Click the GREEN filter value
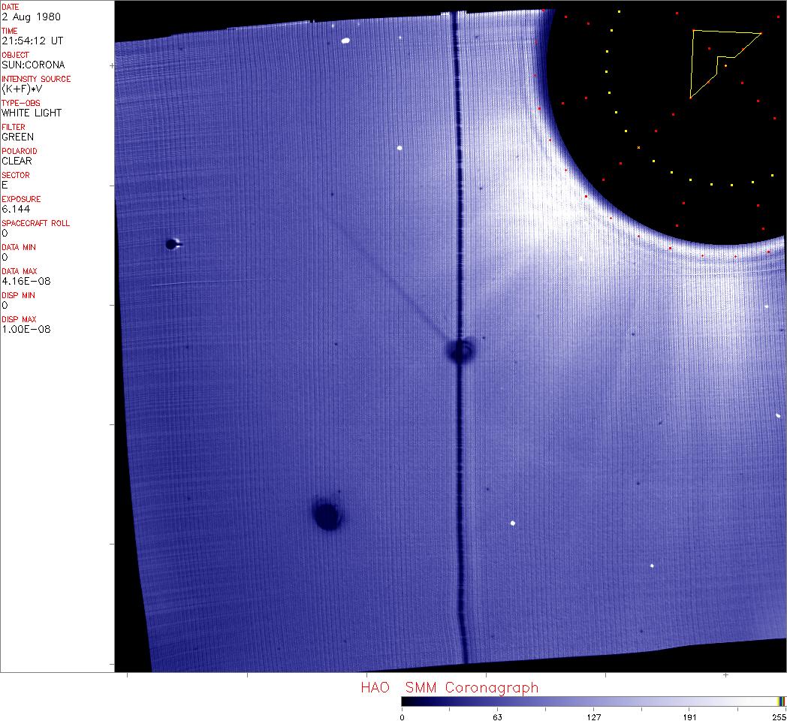787x721 pixels. (x=17, y=137)
